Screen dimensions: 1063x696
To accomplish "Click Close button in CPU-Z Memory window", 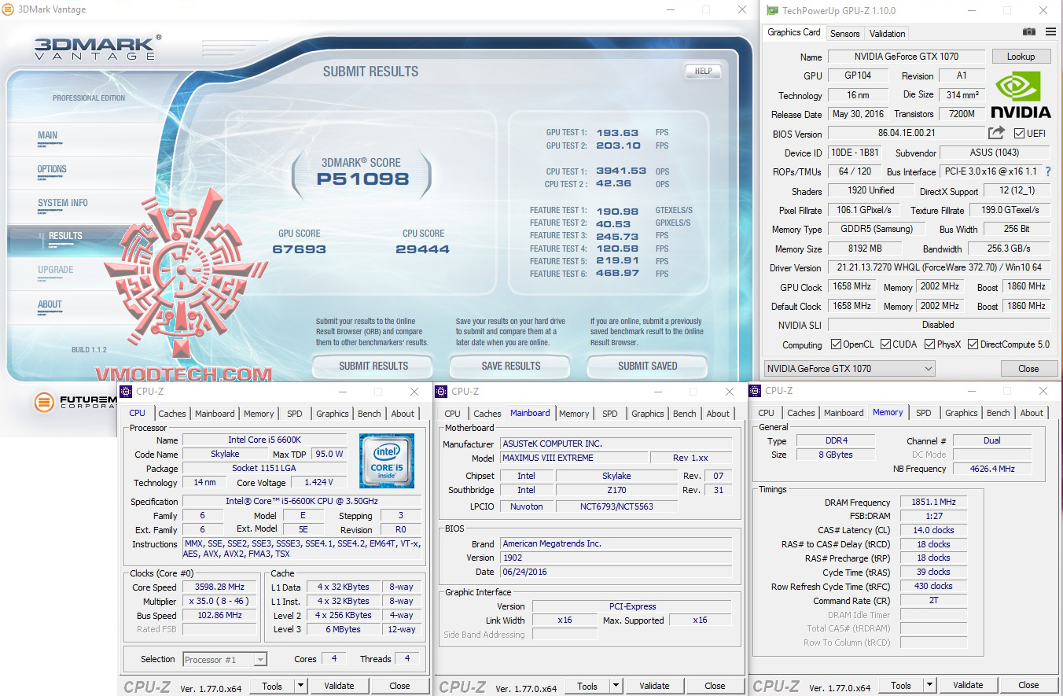I will point(1028,685).
